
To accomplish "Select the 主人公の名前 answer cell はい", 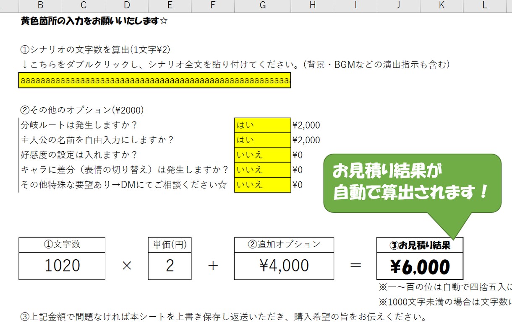I will [263, 140].
